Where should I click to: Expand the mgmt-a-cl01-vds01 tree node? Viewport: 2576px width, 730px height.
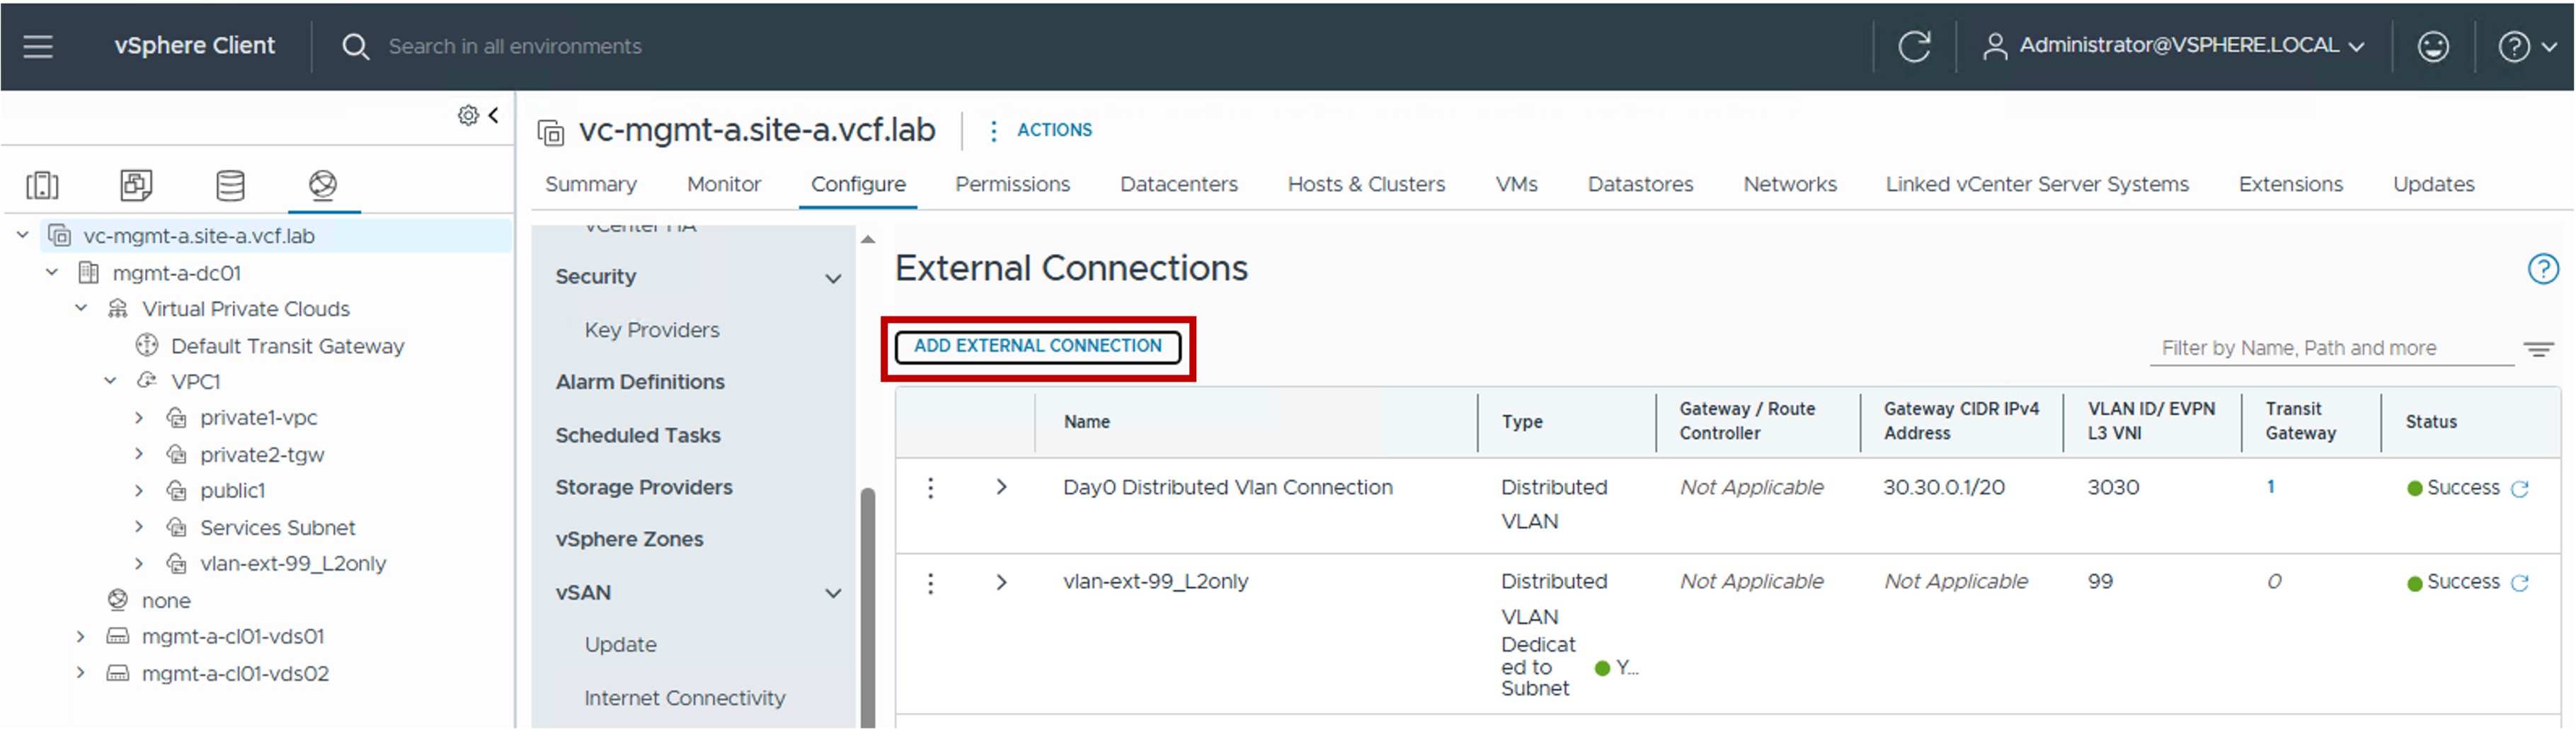81,637
